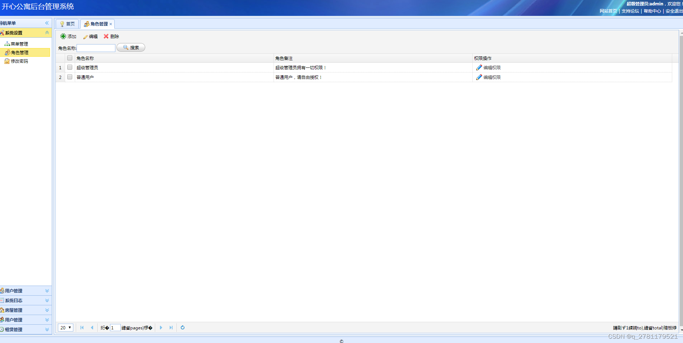This screenshot has height=343, width=683.
Task: Click the 房屋管理 house icon
Action: click(2, 310)
